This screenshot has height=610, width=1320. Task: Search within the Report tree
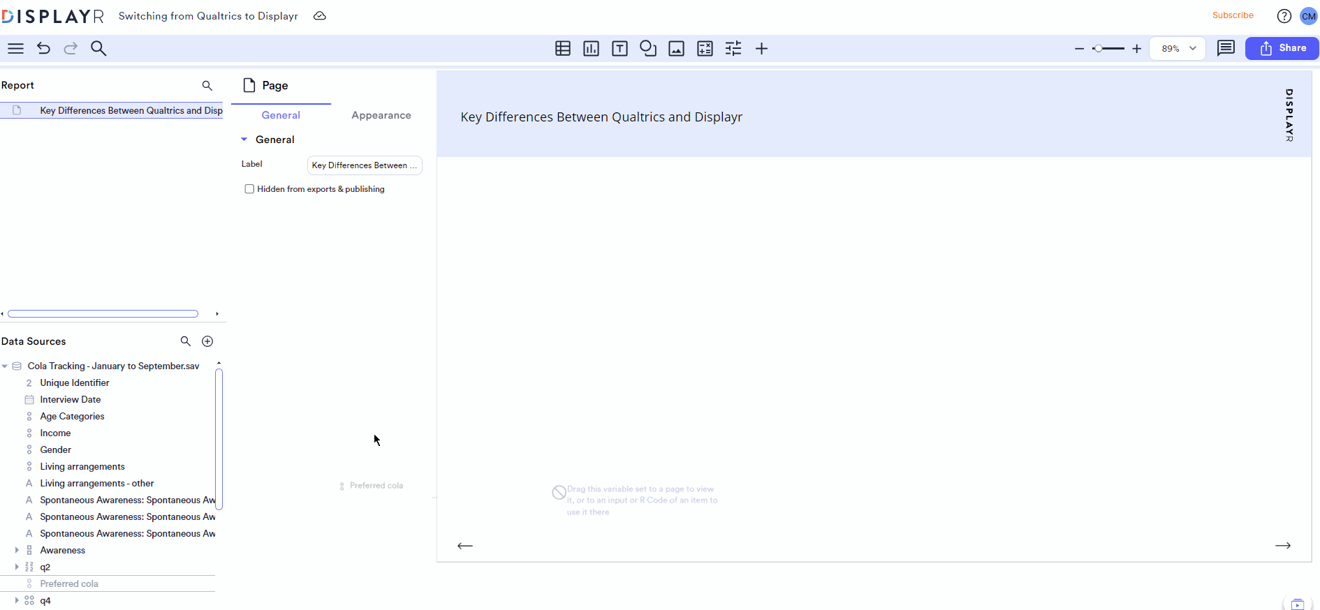coord(207,85)
